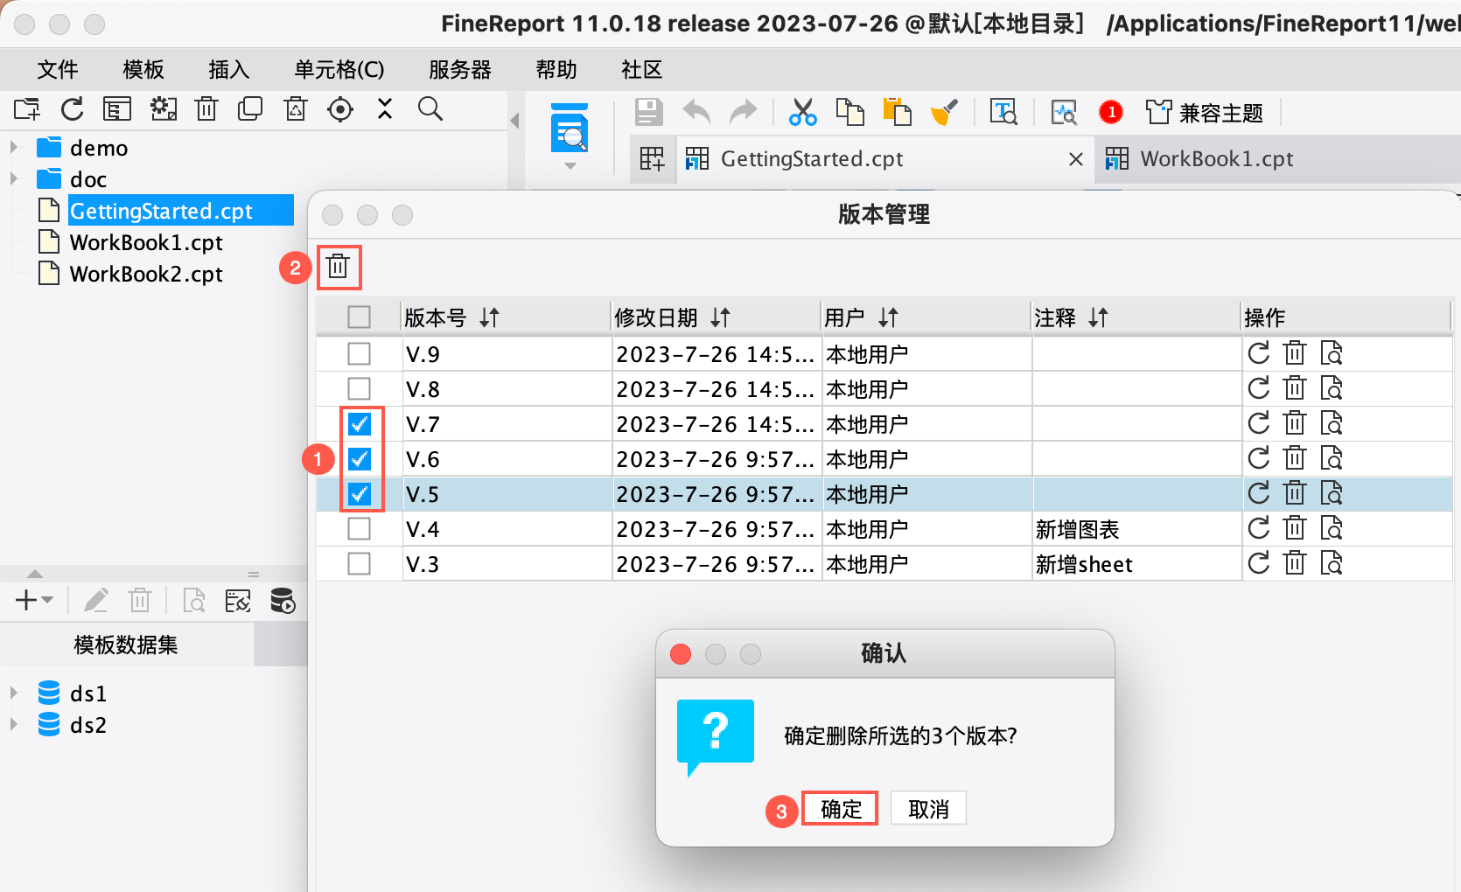The image size is (1461, 892).
Task: Delete selected versions with top trash icon
Action: (338, 267)
